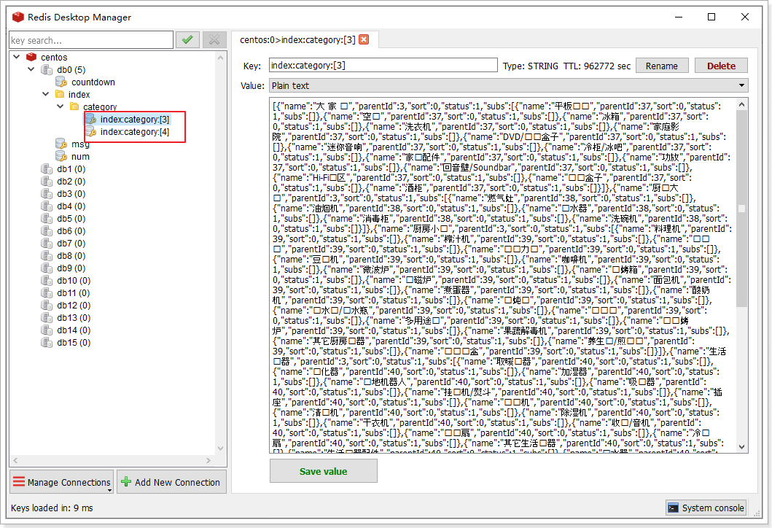Collapse the db0 database tree node
772x528 pixels.
[31, 70]
